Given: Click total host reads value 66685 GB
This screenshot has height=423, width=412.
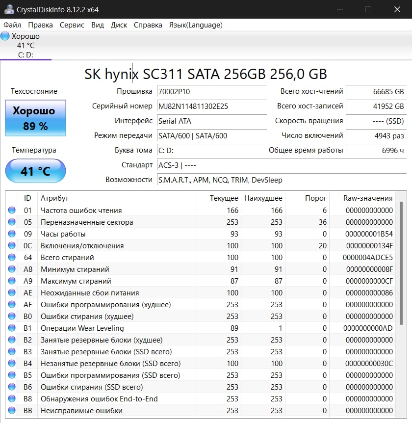Looking at the screenshot, I should pos(376,91).
